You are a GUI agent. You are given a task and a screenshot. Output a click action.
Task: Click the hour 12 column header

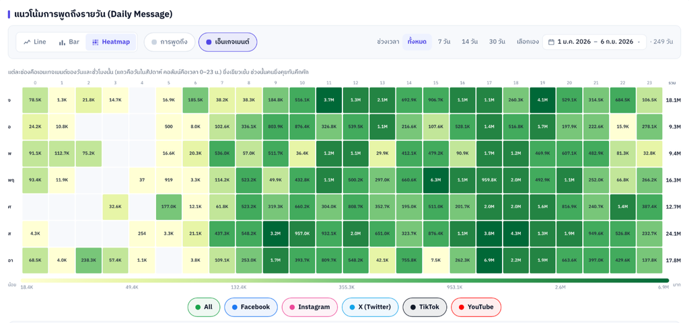356,83
